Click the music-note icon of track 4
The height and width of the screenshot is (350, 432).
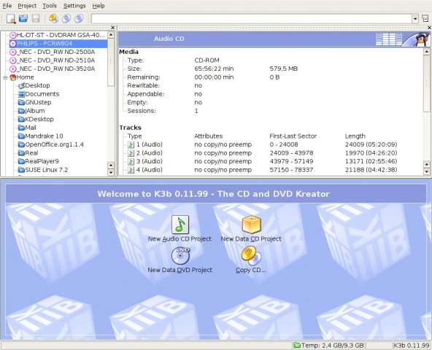pyautogui.click(x=131, y=170)
